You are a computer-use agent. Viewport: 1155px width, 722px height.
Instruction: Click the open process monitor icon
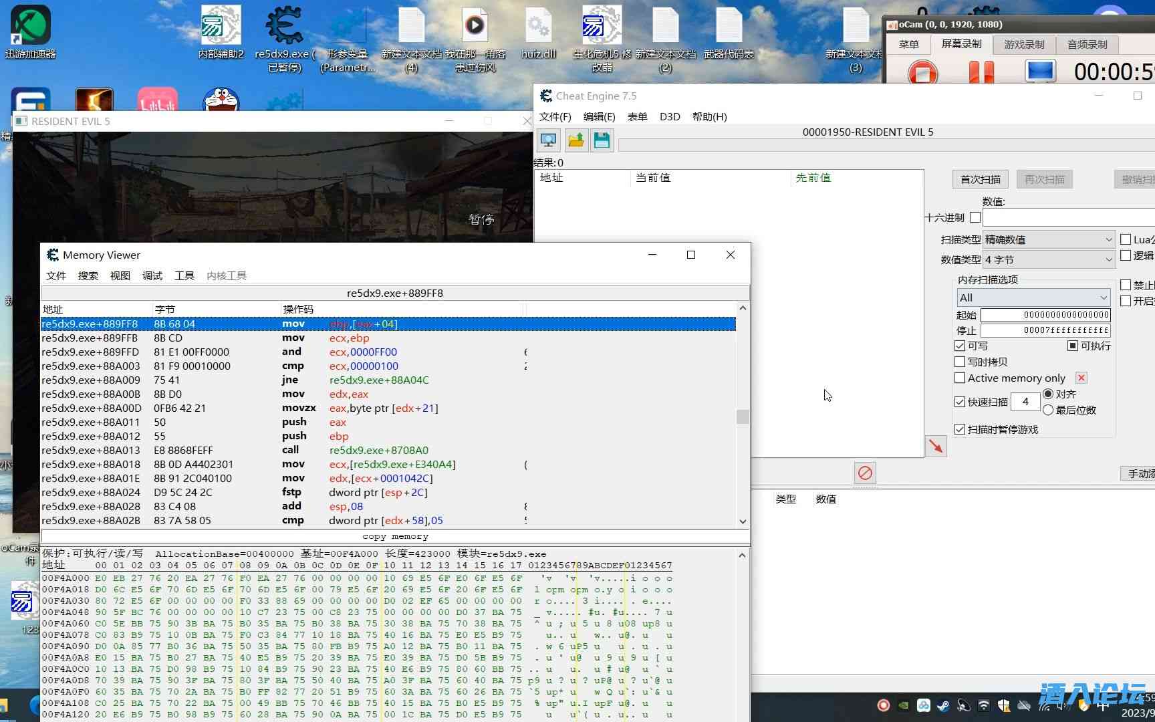pos(548,140)
